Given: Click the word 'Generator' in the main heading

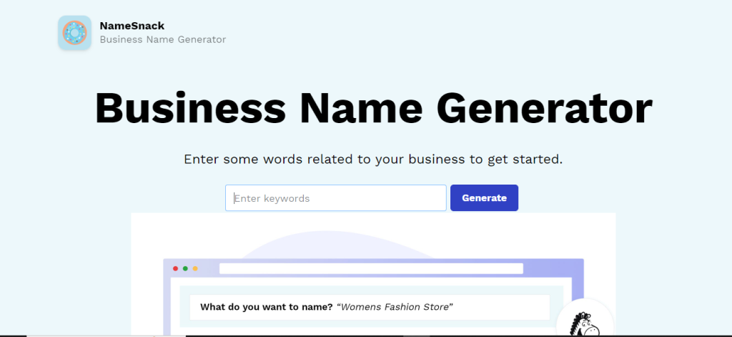Looking at the screenshot, I should 544,109.
